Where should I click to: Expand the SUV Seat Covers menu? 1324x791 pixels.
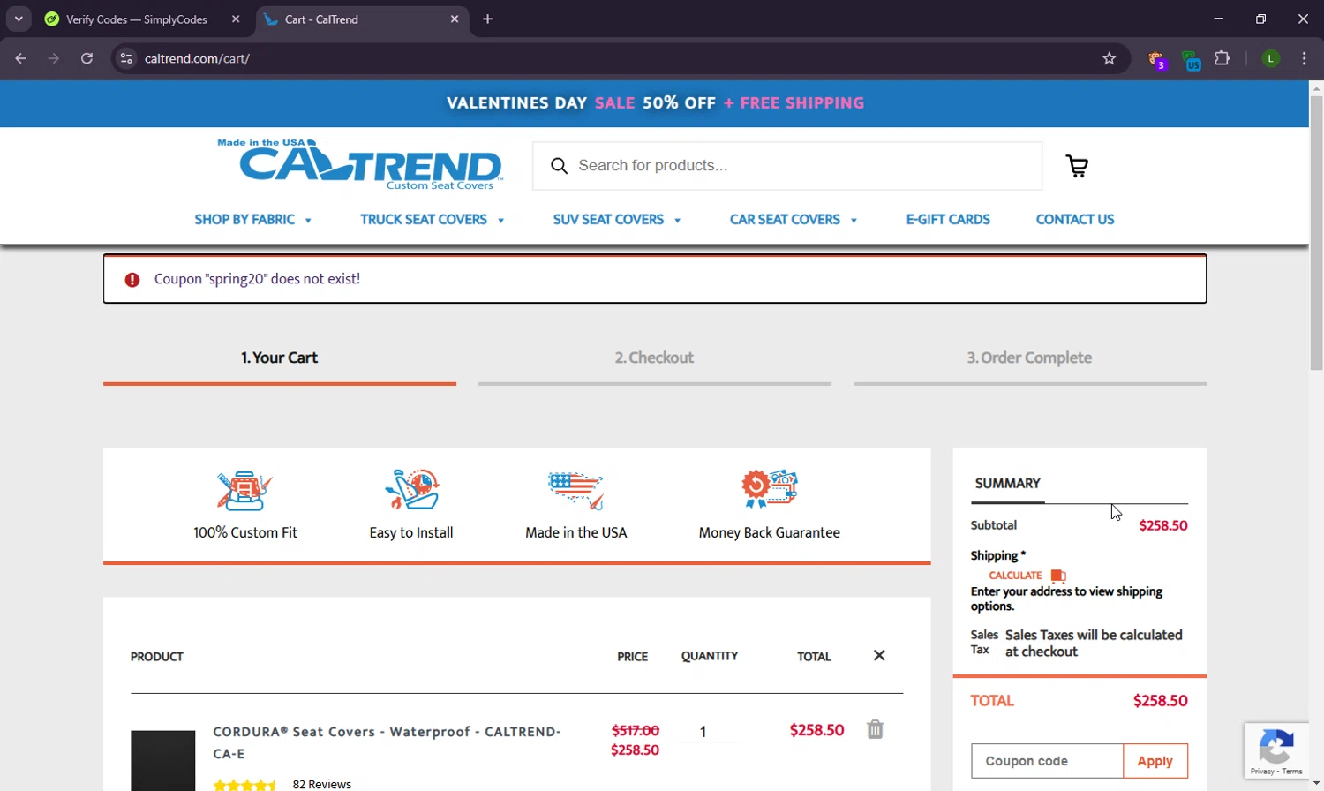coord(617,219)
